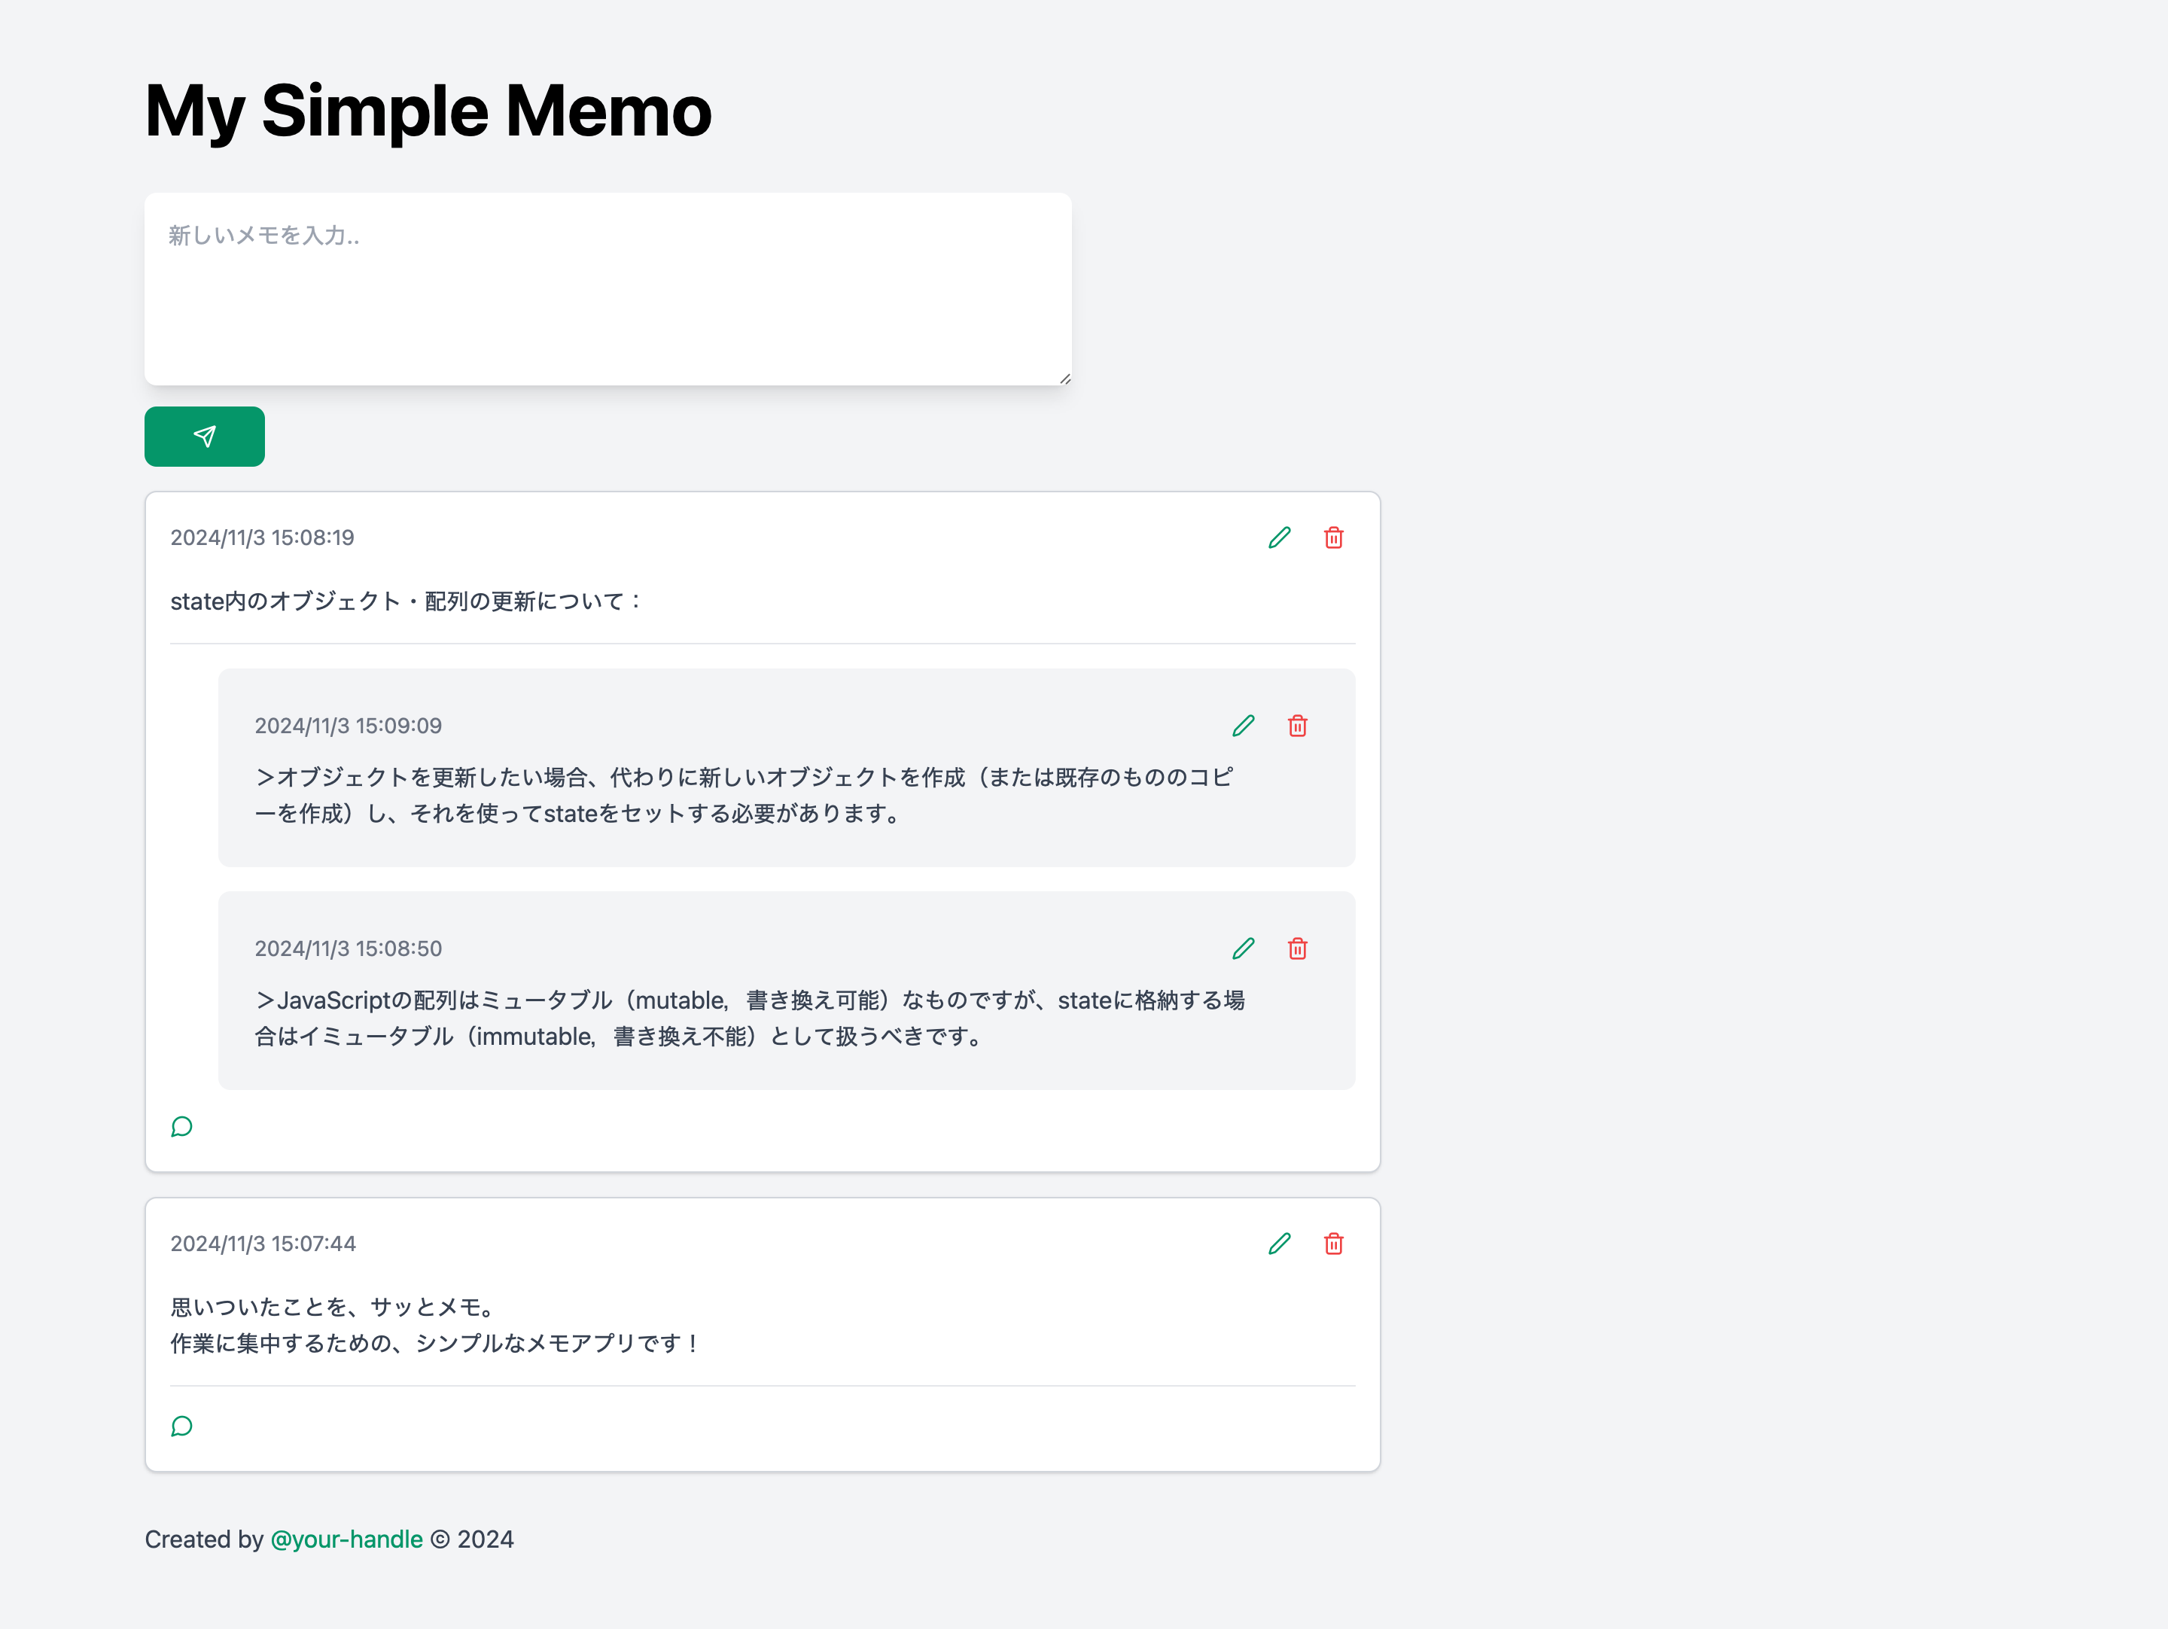Click the My Simple Memo title
Image resolution: width=2168 pixels, height=1629 pixels.
[428, 110]
